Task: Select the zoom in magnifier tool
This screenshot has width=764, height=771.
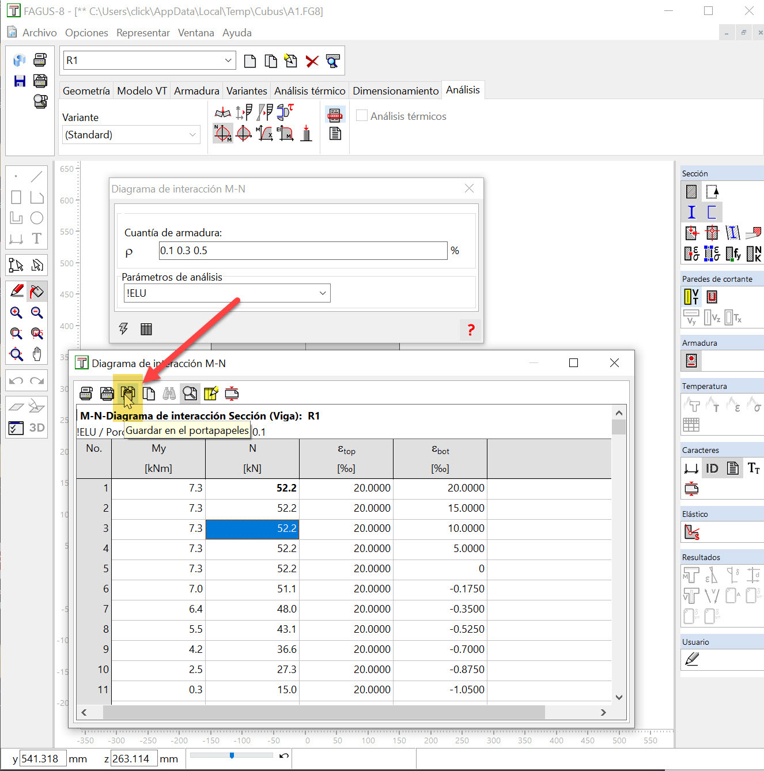Action: coord(16,312)
